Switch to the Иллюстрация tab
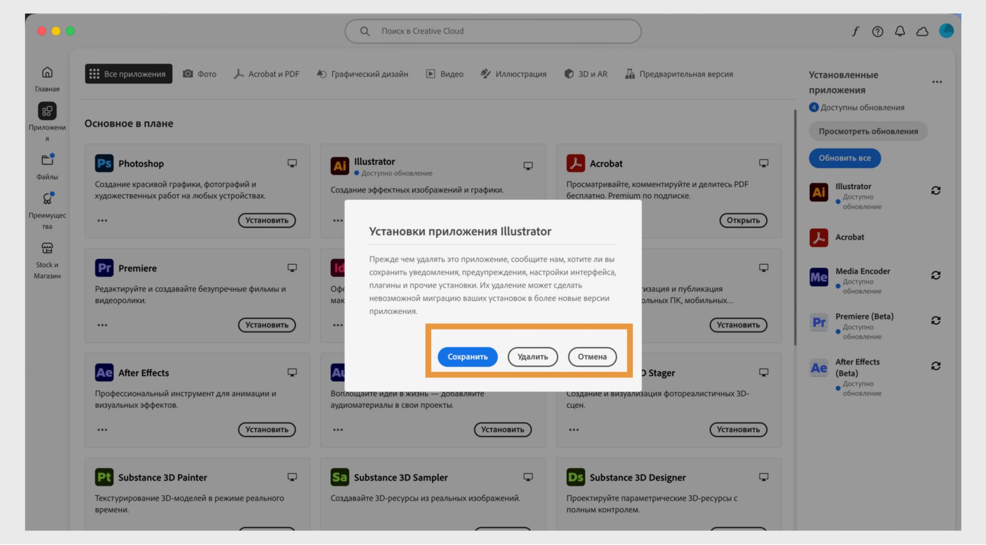The width and height of the screenshot is (986, 545). point(514,74)
